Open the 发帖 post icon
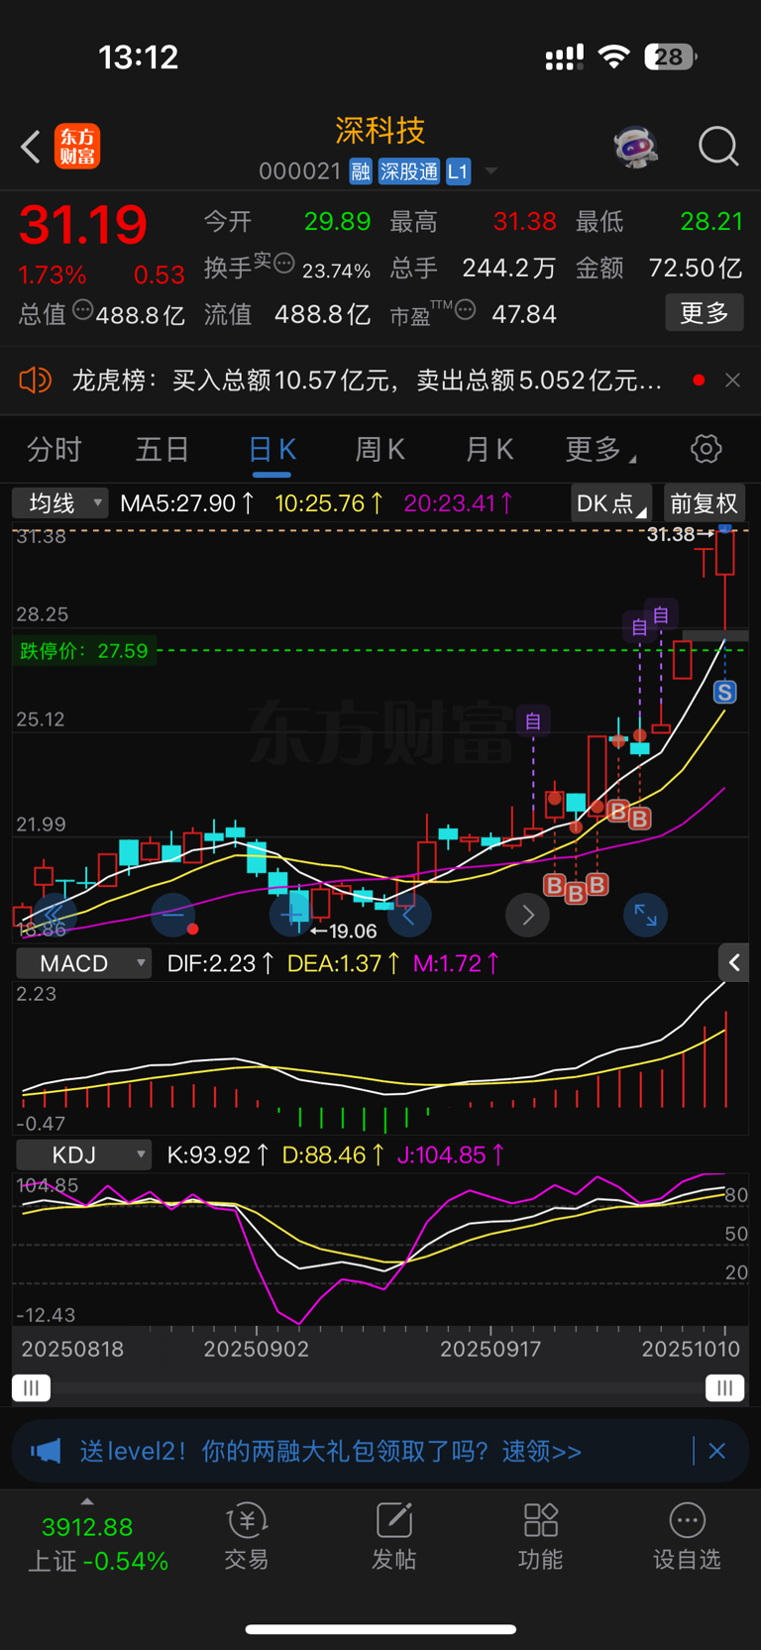 tap(393, 1536)
